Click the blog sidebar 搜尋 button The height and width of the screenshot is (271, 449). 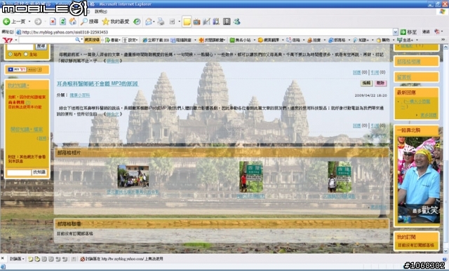pyautogui.click(x=41, y=46)
